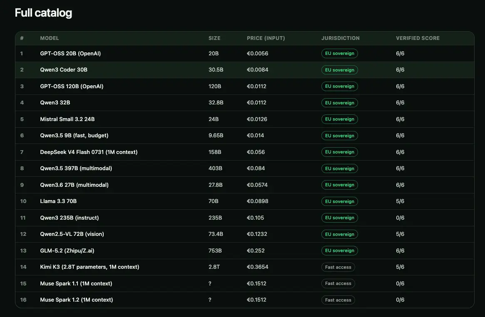Click the 5/6 score for Llama 3.3 70B
485x317 pixels.
click(x=400, y=201)
